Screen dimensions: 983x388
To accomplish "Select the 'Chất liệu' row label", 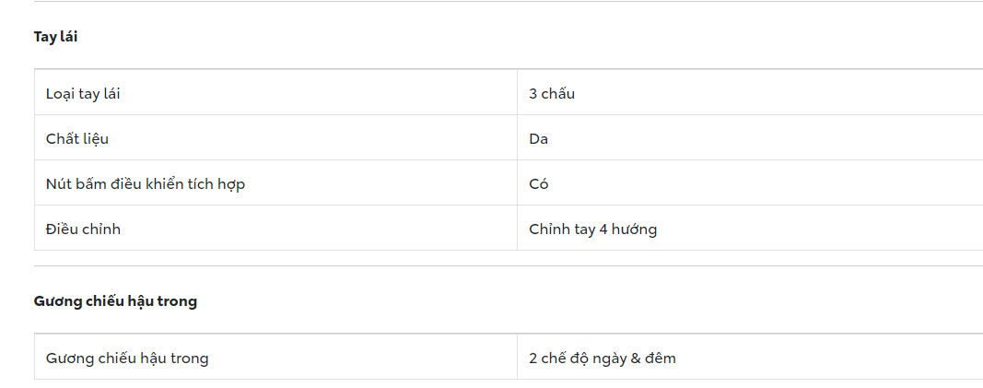I will pos(77,138).
